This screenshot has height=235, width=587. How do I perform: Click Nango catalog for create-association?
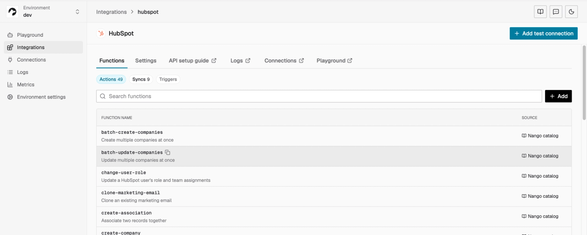point(540,216)
